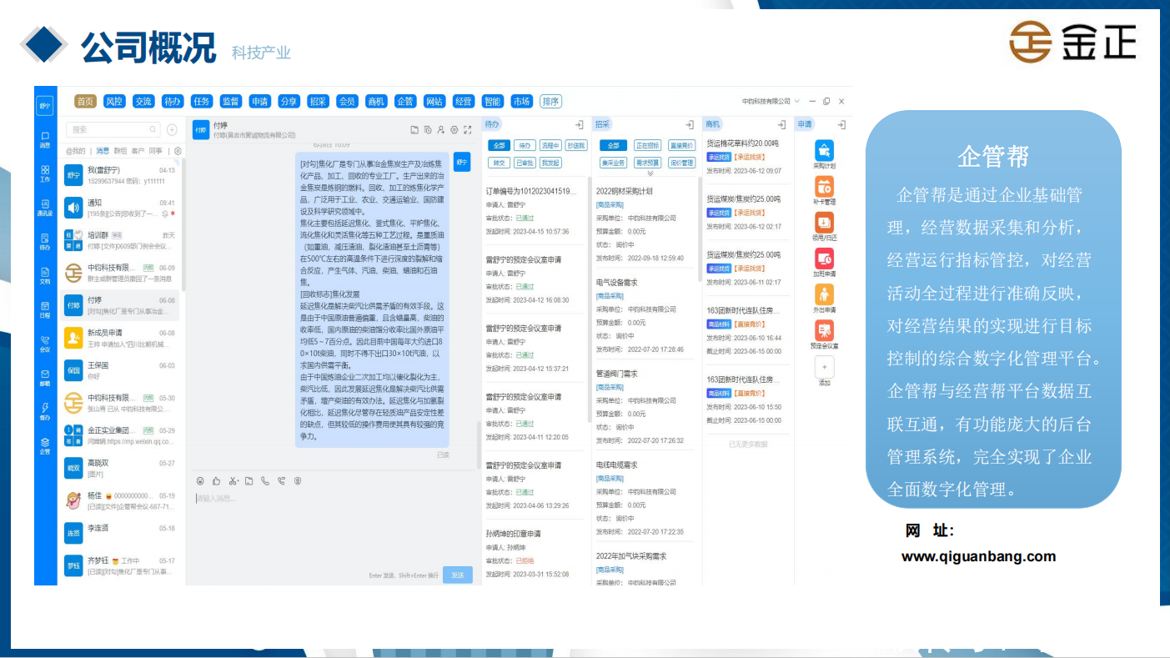Open 招采 panel's pop-out arrow icon
Viewport: 1170px width, 658px height.
(690, 124)
